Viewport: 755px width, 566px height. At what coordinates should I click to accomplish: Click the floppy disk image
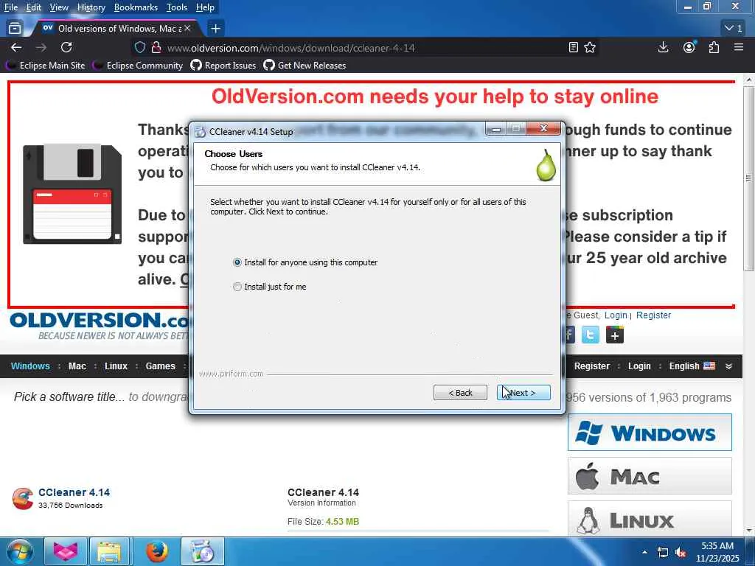72,194
